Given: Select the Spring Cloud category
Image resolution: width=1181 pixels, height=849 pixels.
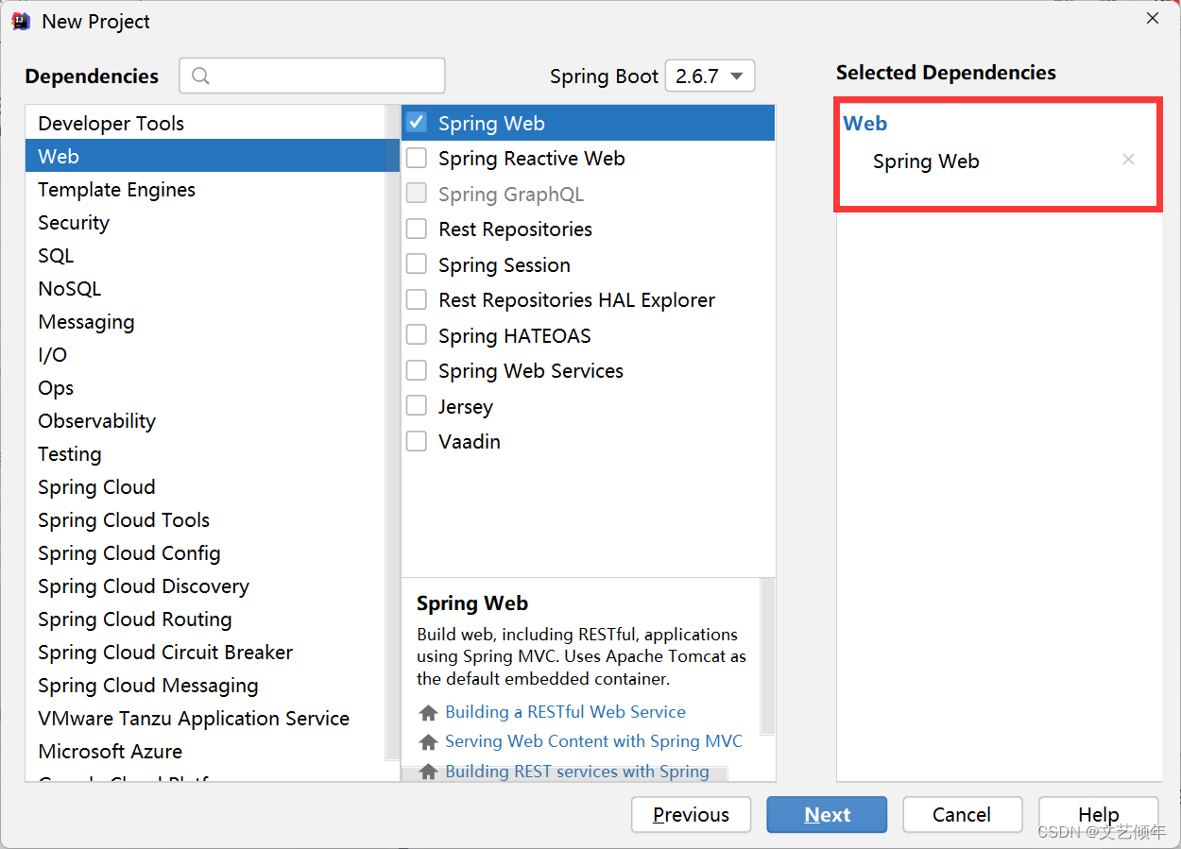Looking at the screenshot, I should pos(206,486).
